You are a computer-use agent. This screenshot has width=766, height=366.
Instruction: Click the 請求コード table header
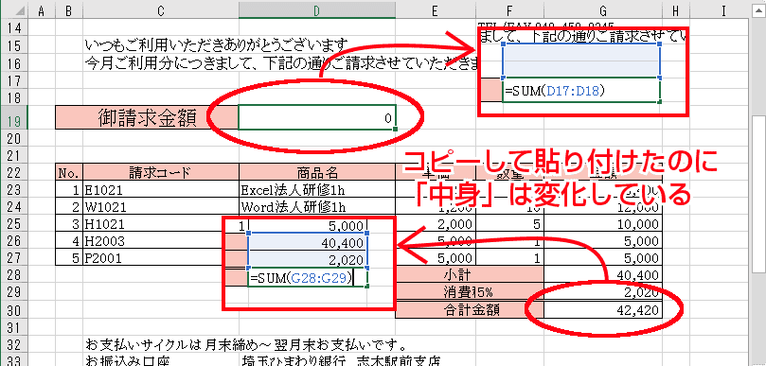(x=161, y=172)
